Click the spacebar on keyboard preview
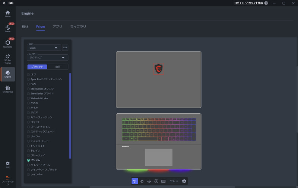This screenshot has height=188, width=298. click(x=148, y=139)
